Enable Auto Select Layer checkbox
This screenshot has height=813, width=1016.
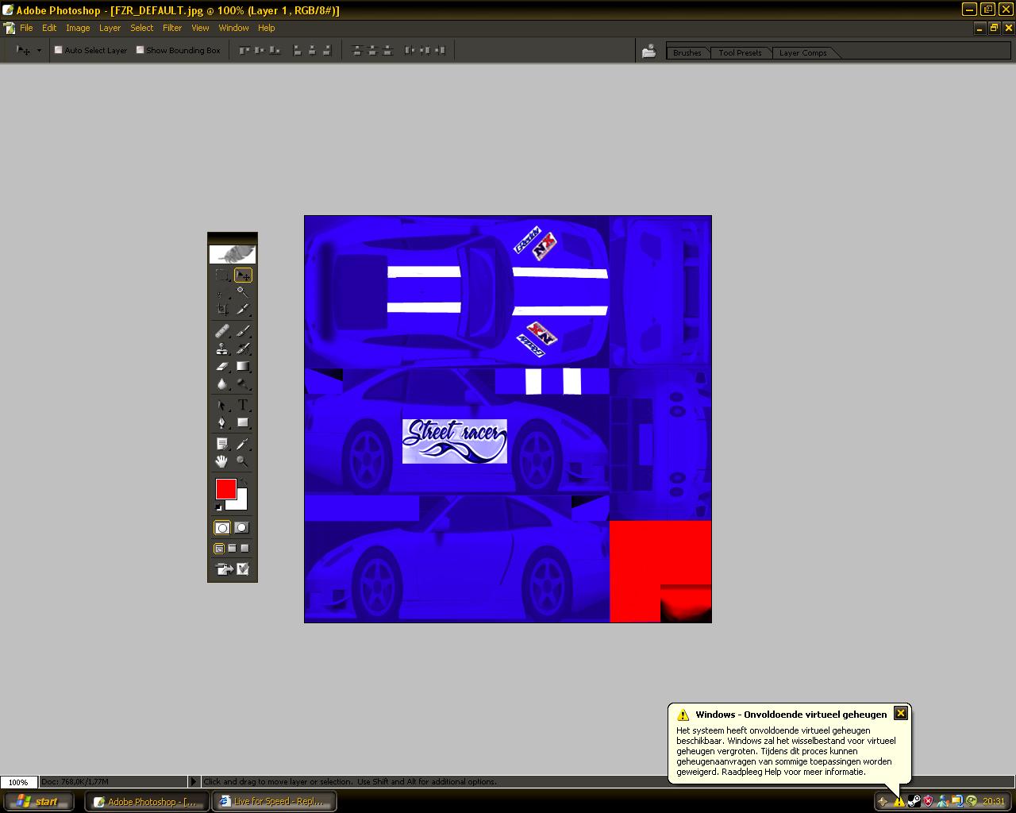click(58, 50)
